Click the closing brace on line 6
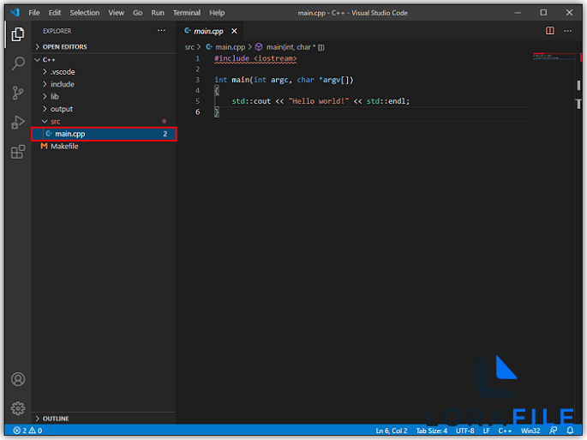The width and height of the screenshot is (587, 440). (x=217, y=112)
